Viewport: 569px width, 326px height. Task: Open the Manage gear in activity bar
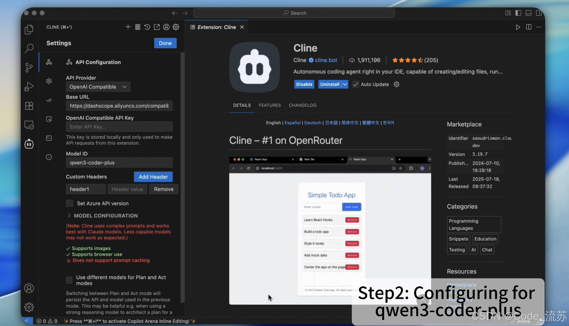pos(29,307)
